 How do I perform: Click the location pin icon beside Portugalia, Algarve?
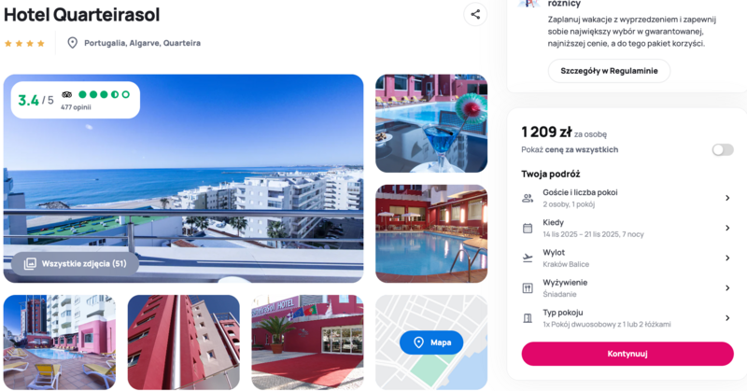pos(73,43)
